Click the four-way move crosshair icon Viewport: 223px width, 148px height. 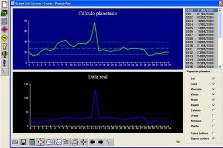pos(84,142)
